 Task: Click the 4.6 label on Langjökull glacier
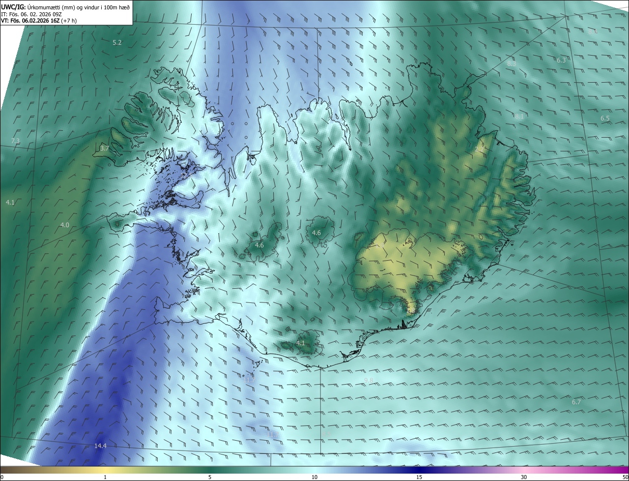(x=259, y=245)
